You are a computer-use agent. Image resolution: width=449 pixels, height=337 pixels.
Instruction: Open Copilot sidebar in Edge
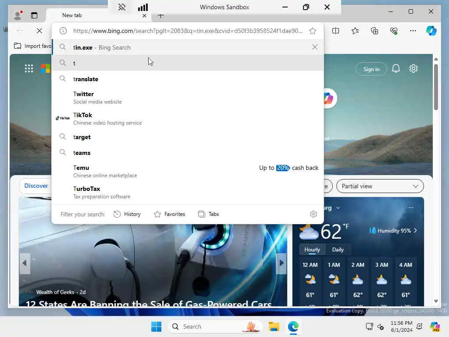pos(431,31)
